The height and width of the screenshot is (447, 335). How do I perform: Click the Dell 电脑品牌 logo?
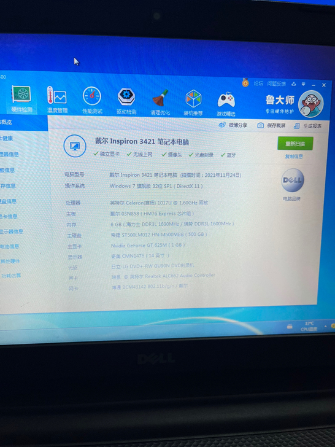coord(293,180)
